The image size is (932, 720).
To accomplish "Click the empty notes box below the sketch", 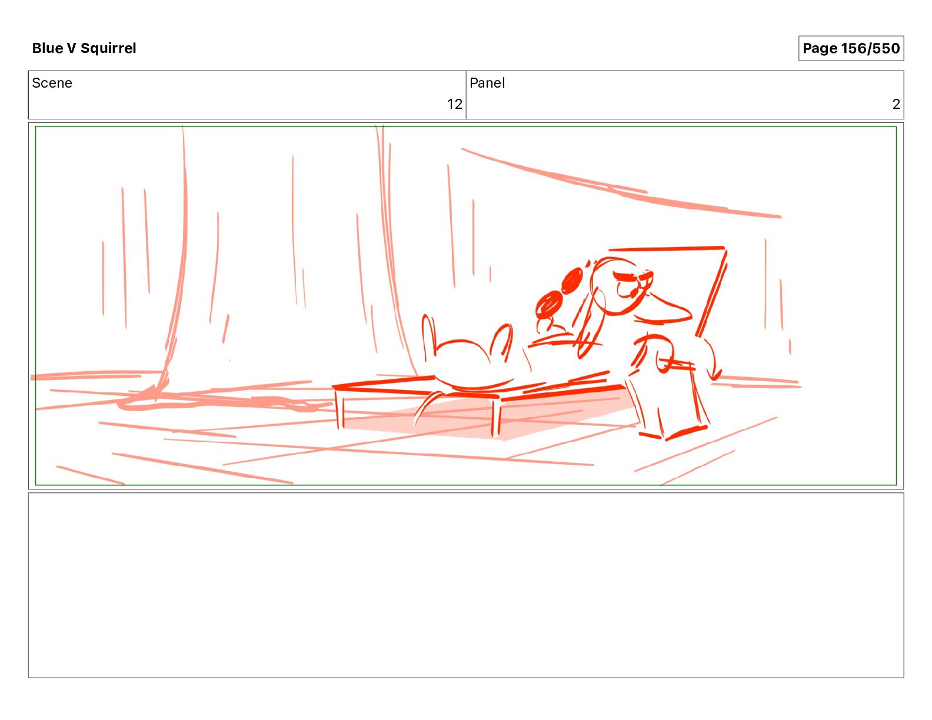I will point(466,585).
